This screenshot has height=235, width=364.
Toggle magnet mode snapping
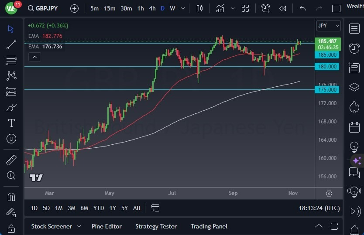click(x=11, y=197)
